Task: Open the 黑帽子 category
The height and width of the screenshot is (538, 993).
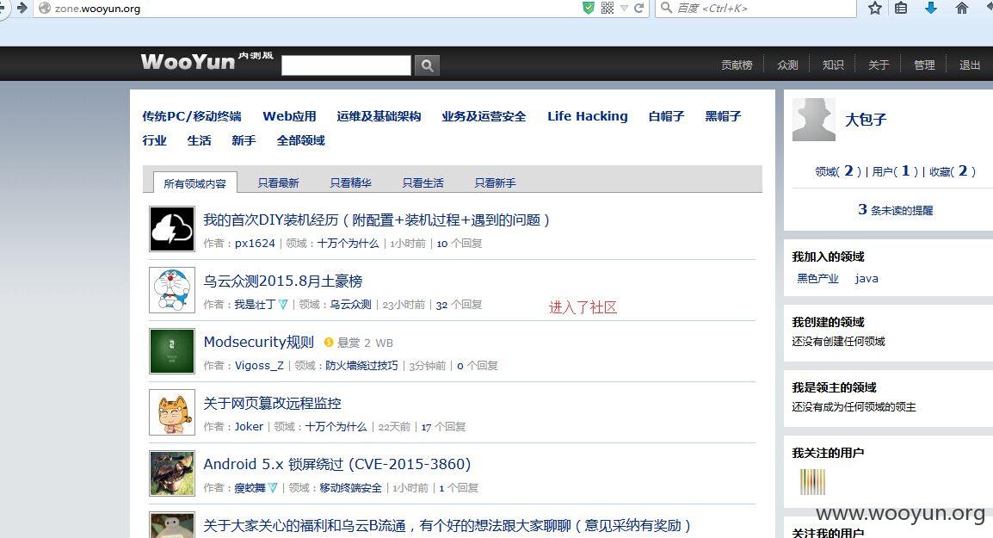Action: click(x=723, y=116)
